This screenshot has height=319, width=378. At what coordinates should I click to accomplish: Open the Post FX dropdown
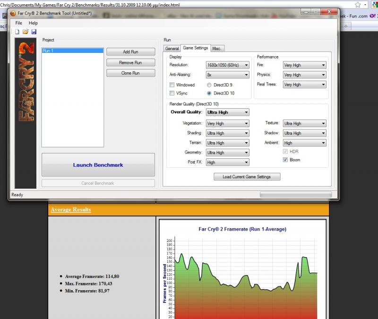pyautogui.click(x=227, y=162)
